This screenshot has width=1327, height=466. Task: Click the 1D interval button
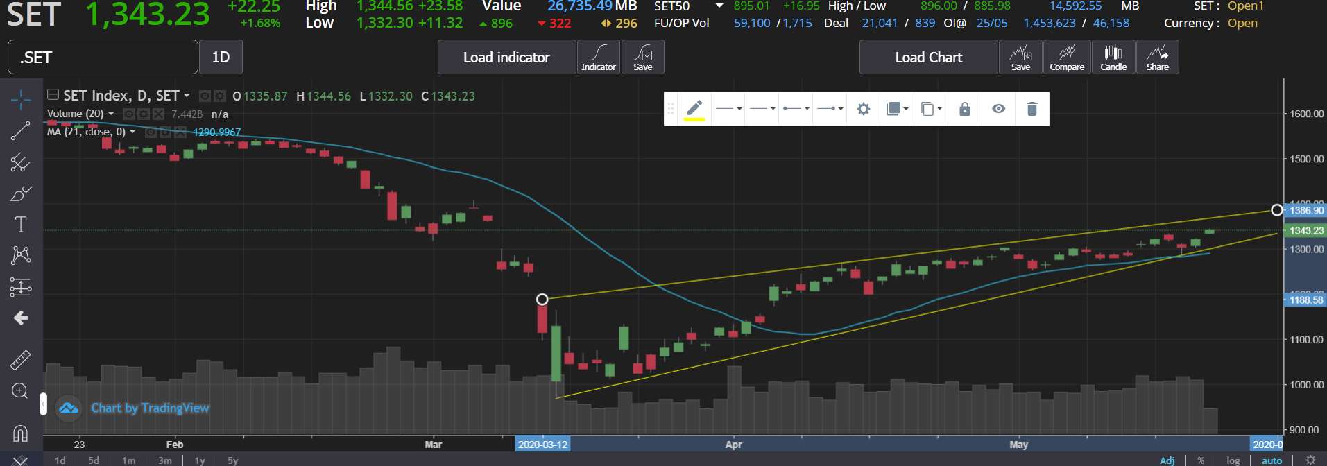pos(221,57)
